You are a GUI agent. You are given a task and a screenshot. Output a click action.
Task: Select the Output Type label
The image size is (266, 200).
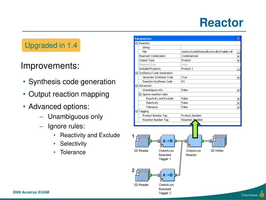tap(147, 60)
